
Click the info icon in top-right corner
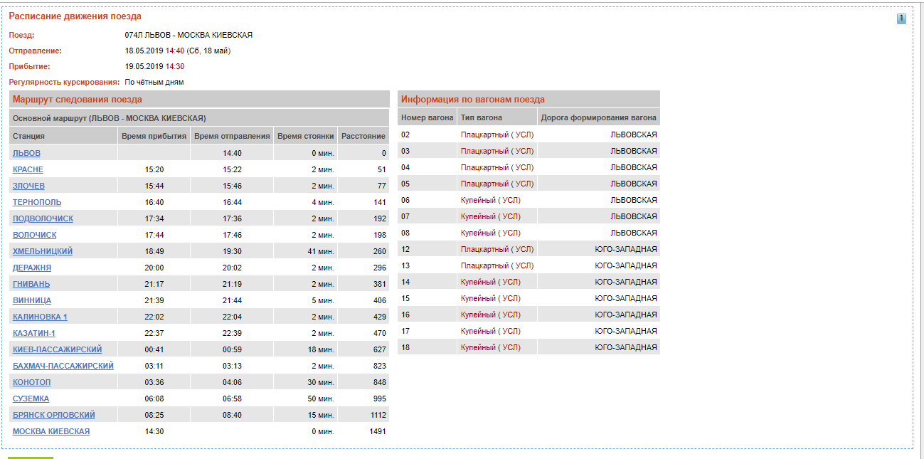pos(901,19)
